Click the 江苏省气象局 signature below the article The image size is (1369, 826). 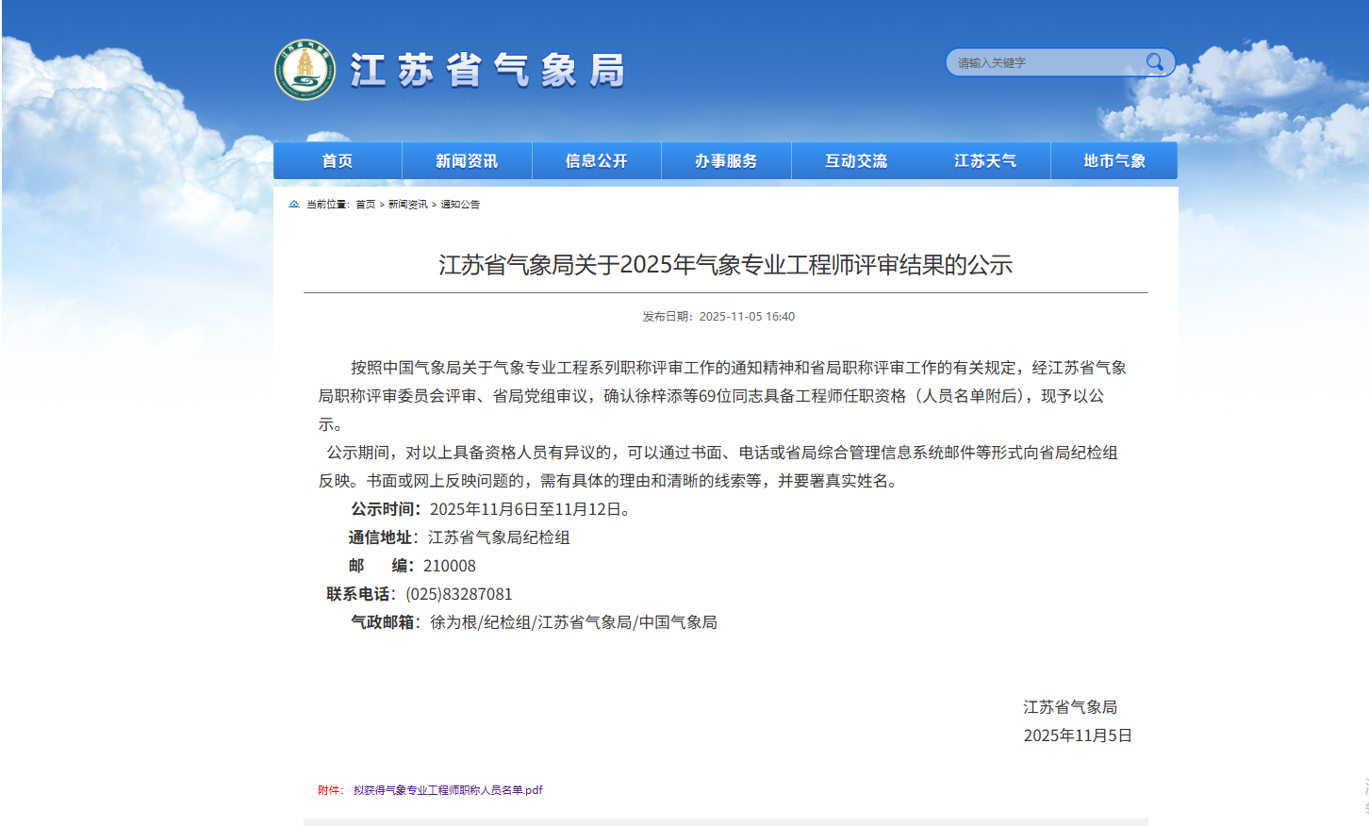coord(1070,707)
